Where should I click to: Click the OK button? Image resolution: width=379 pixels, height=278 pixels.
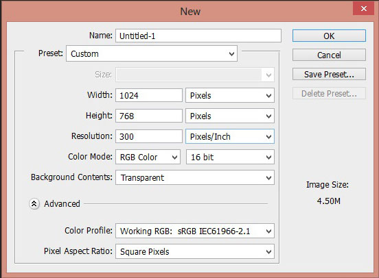(x=329, y=36)
